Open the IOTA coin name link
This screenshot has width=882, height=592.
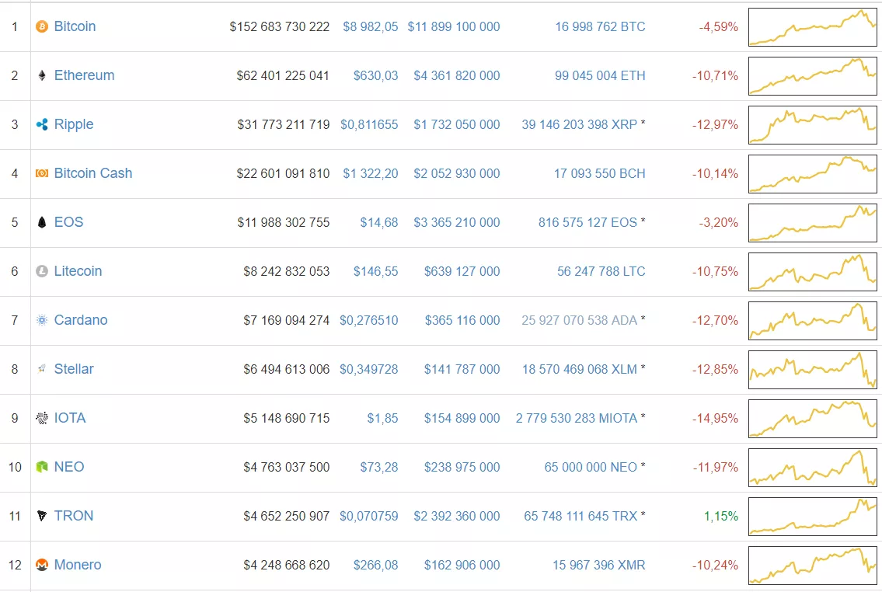tap(70, 418)
